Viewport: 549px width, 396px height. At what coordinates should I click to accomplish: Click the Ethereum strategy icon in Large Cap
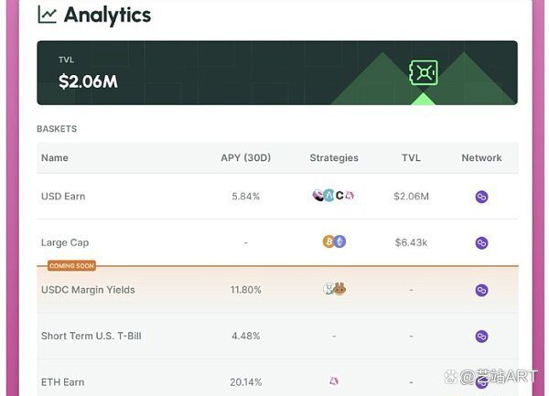[340, 242]
